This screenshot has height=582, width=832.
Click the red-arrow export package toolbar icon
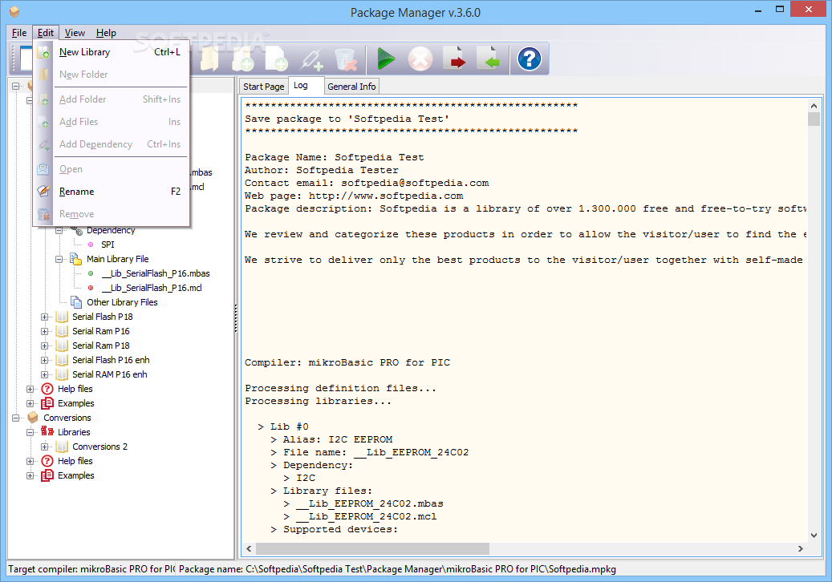point(455,59)
